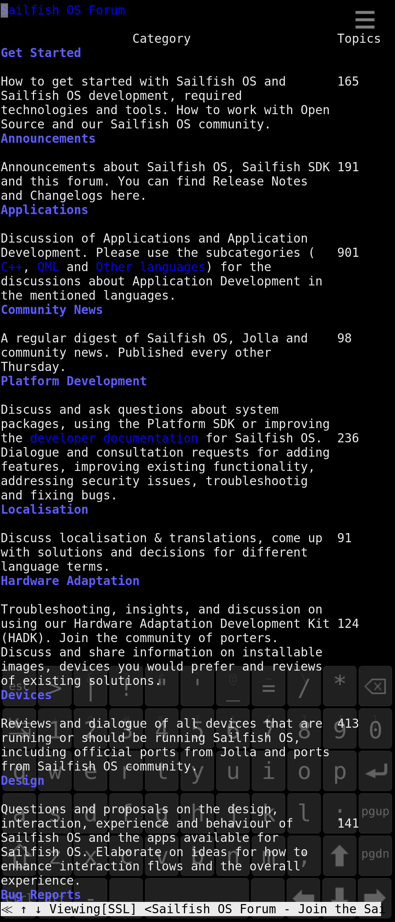Tap the letter p key

point(339,771)
